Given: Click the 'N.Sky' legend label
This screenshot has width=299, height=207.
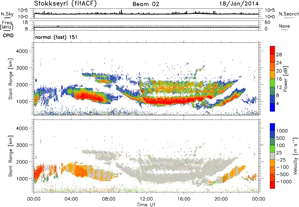Looking at the screenshot, I should click(x=7, y=14).
